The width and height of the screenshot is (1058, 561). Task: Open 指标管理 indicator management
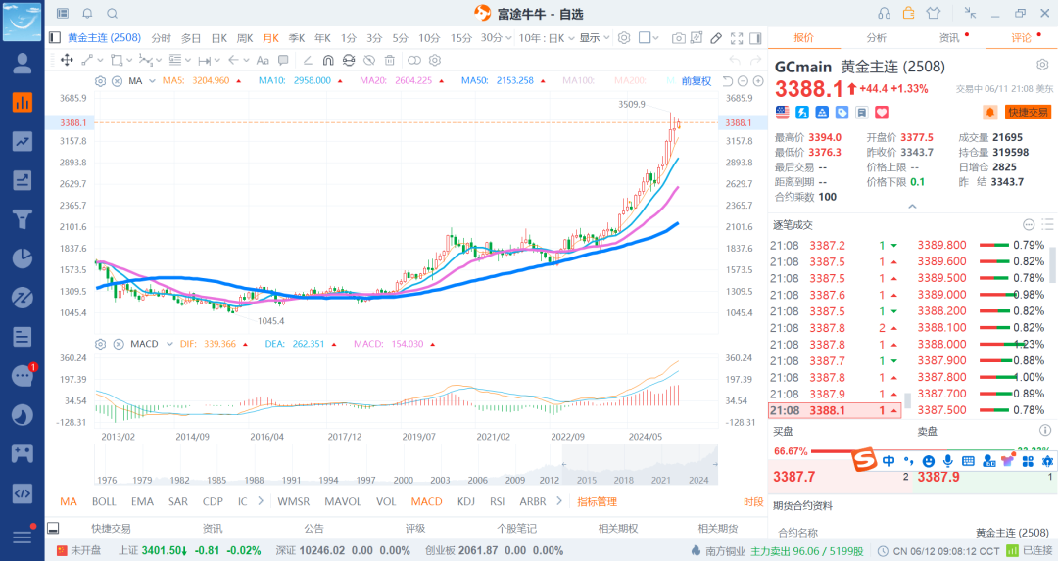point(598,501)
